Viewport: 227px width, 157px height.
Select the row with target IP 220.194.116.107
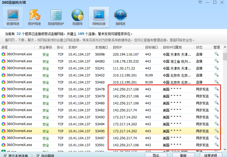[x=126, y=54]
